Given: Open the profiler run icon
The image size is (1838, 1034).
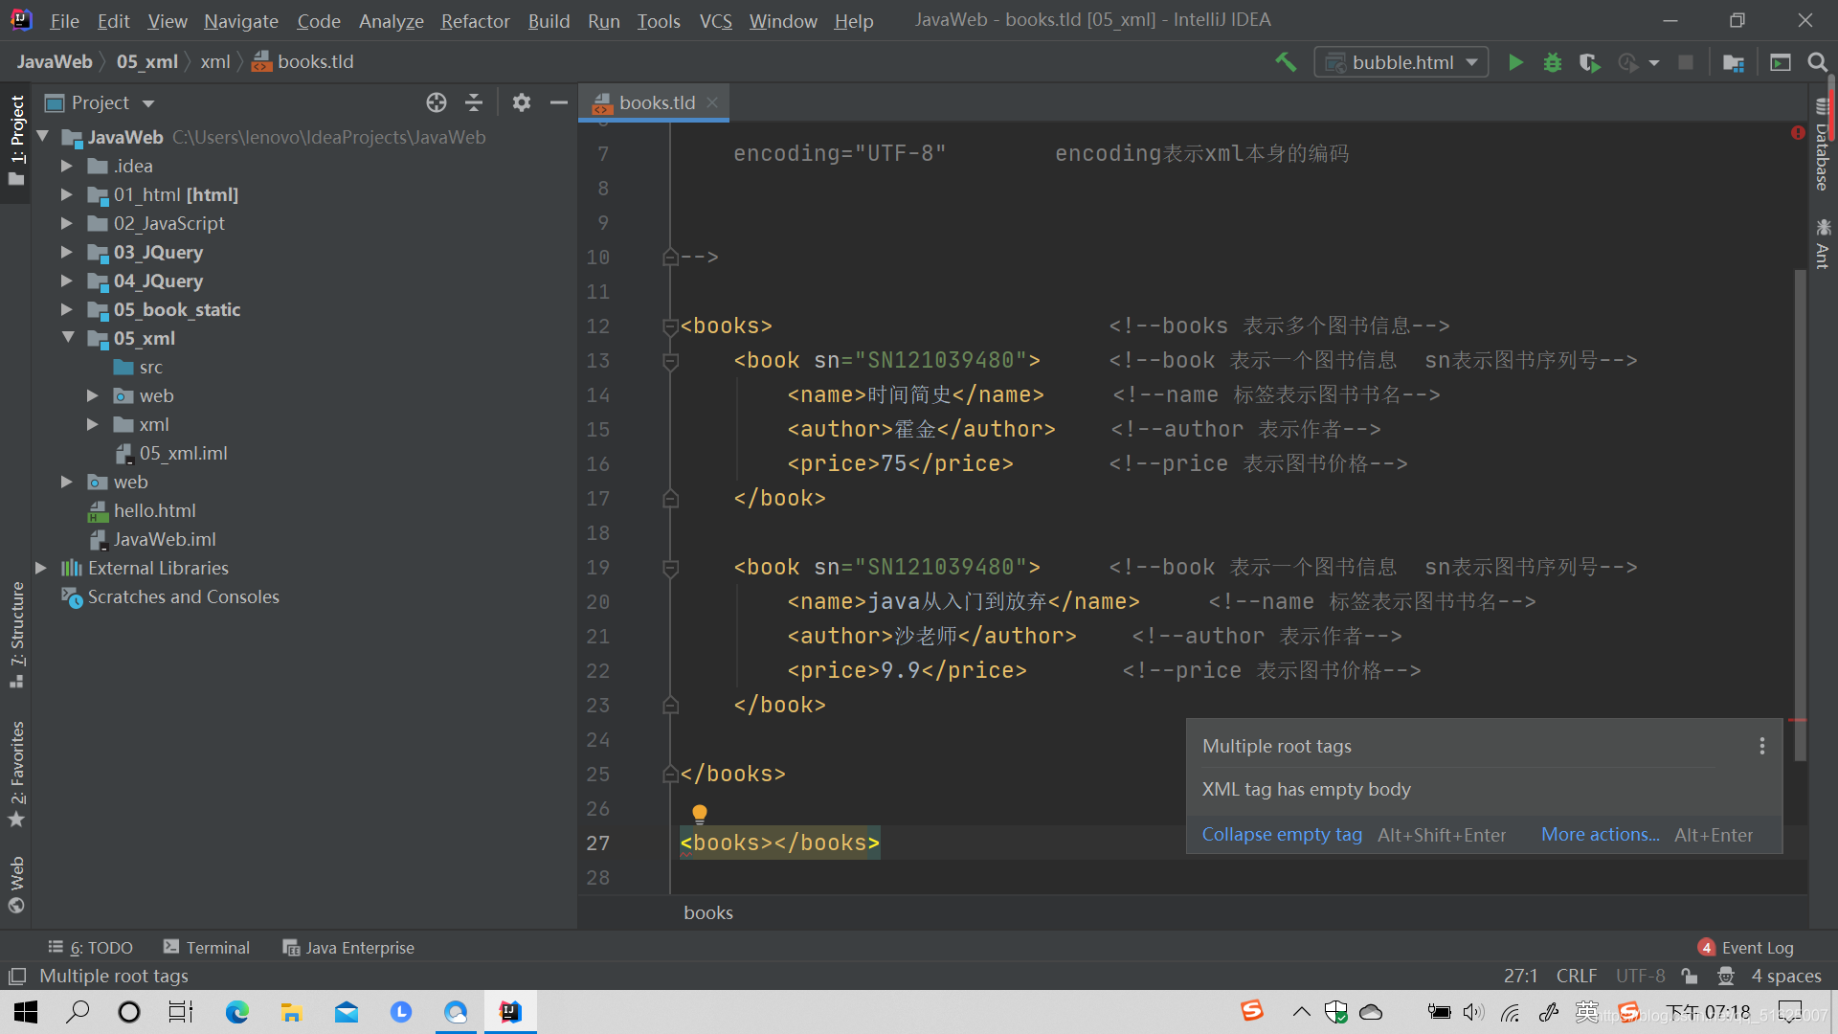Looking at the screenshot, I should click(1628, 62).
